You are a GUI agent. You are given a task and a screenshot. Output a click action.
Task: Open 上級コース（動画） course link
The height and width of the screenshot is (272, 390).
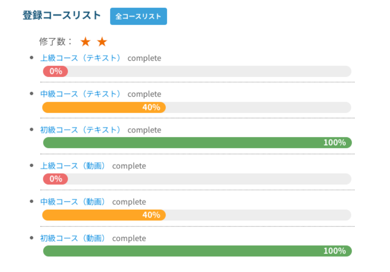[x=73, y=166]
